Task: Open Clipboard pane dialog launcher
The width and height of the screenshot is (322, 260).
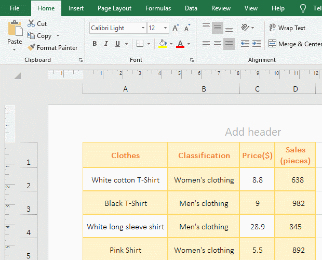Action: coord(81,60)
